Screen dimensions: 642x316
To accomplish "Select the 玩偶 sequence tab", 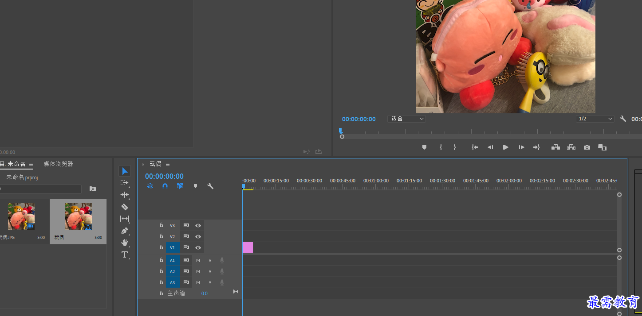I will pyautogui.click(x=156, y=164).
